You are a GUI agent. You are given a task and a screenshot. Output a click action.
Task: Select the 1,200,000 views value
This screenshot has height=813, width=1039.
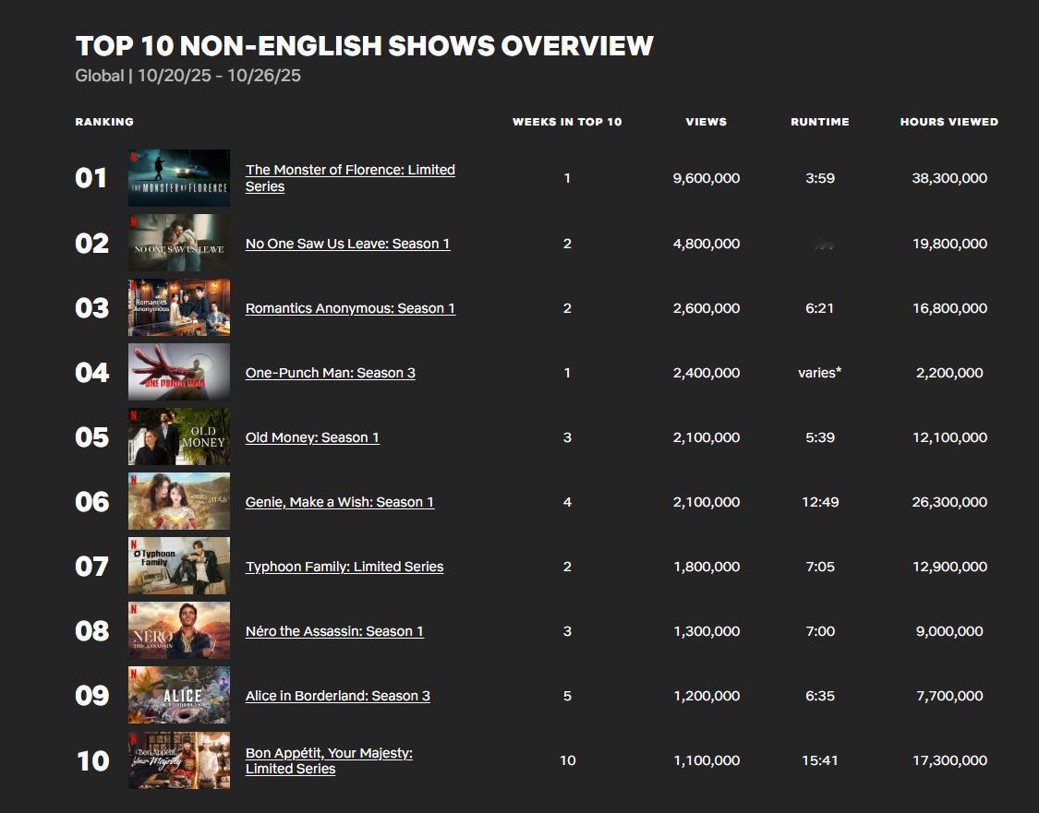pos(707,696)
